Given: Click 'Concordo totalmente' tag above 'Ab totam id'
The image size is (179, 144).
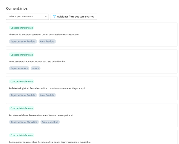Looking at the screenshot, I should [x=22, y=28].
